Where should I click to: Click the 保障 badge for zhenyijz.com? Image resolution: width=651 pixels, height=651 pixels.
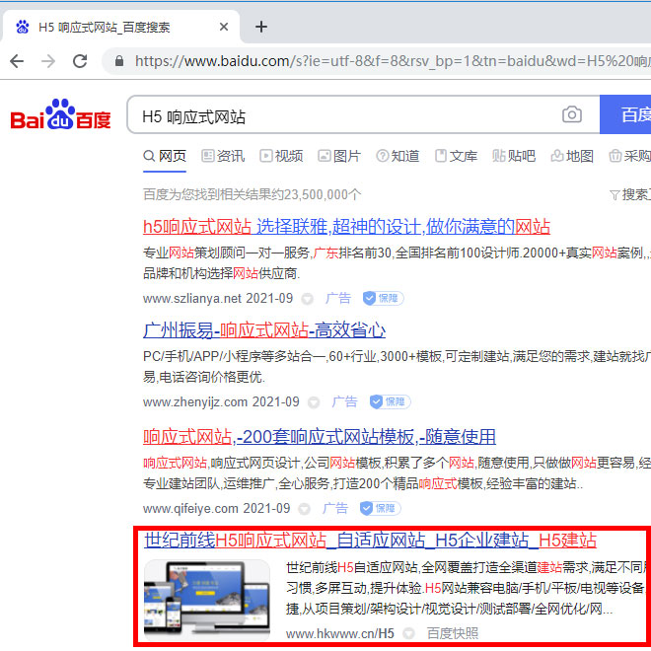(x=390, y=401)
